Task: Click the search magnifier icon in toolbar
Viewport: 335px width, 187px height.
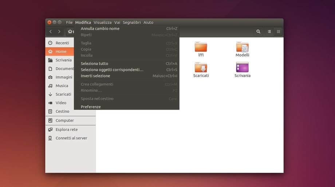Action: pyautogui.click(x=258, y=32)
